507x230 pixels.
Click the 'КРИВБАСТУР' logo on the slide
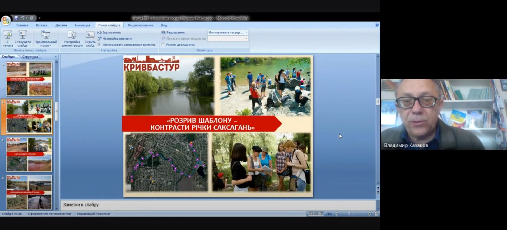(151, 63)
